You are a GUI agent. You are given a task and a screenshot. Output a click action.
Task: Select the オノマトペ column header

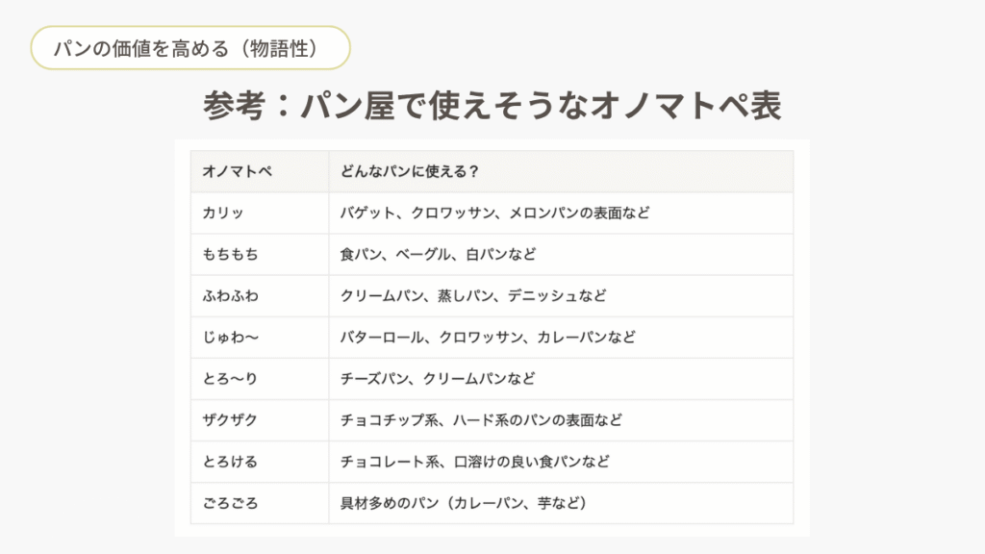(237, 171)
